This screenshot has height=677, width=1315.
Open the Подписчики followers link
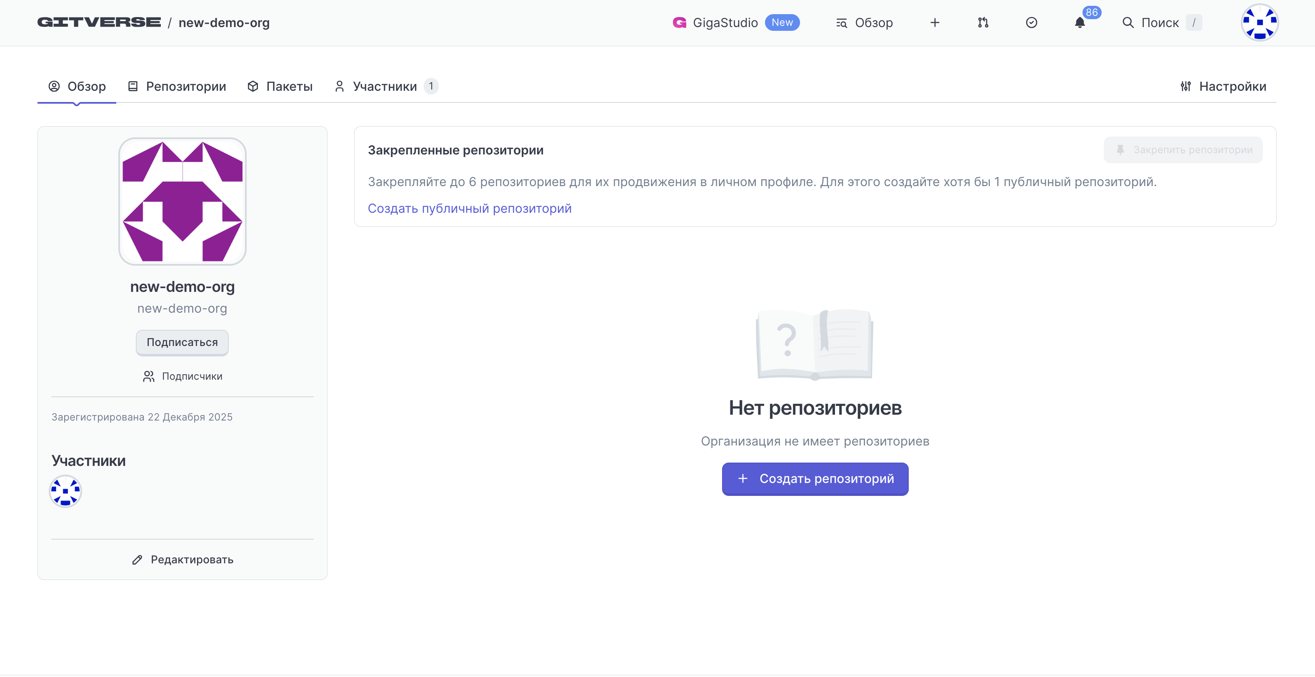click(x=182, y=376)
